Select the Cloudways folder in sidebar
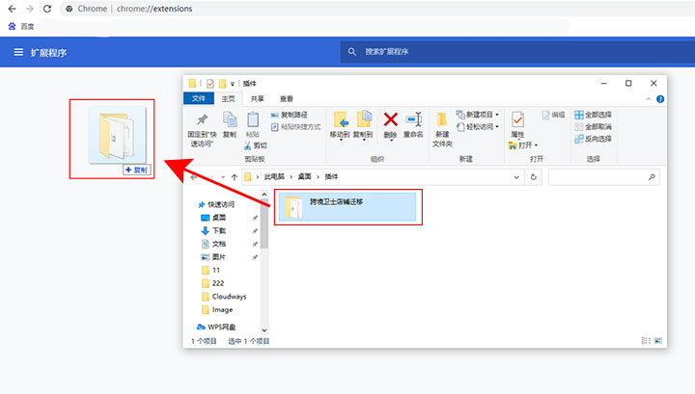Viewport: 695px width, 394px height. (228, 297)
